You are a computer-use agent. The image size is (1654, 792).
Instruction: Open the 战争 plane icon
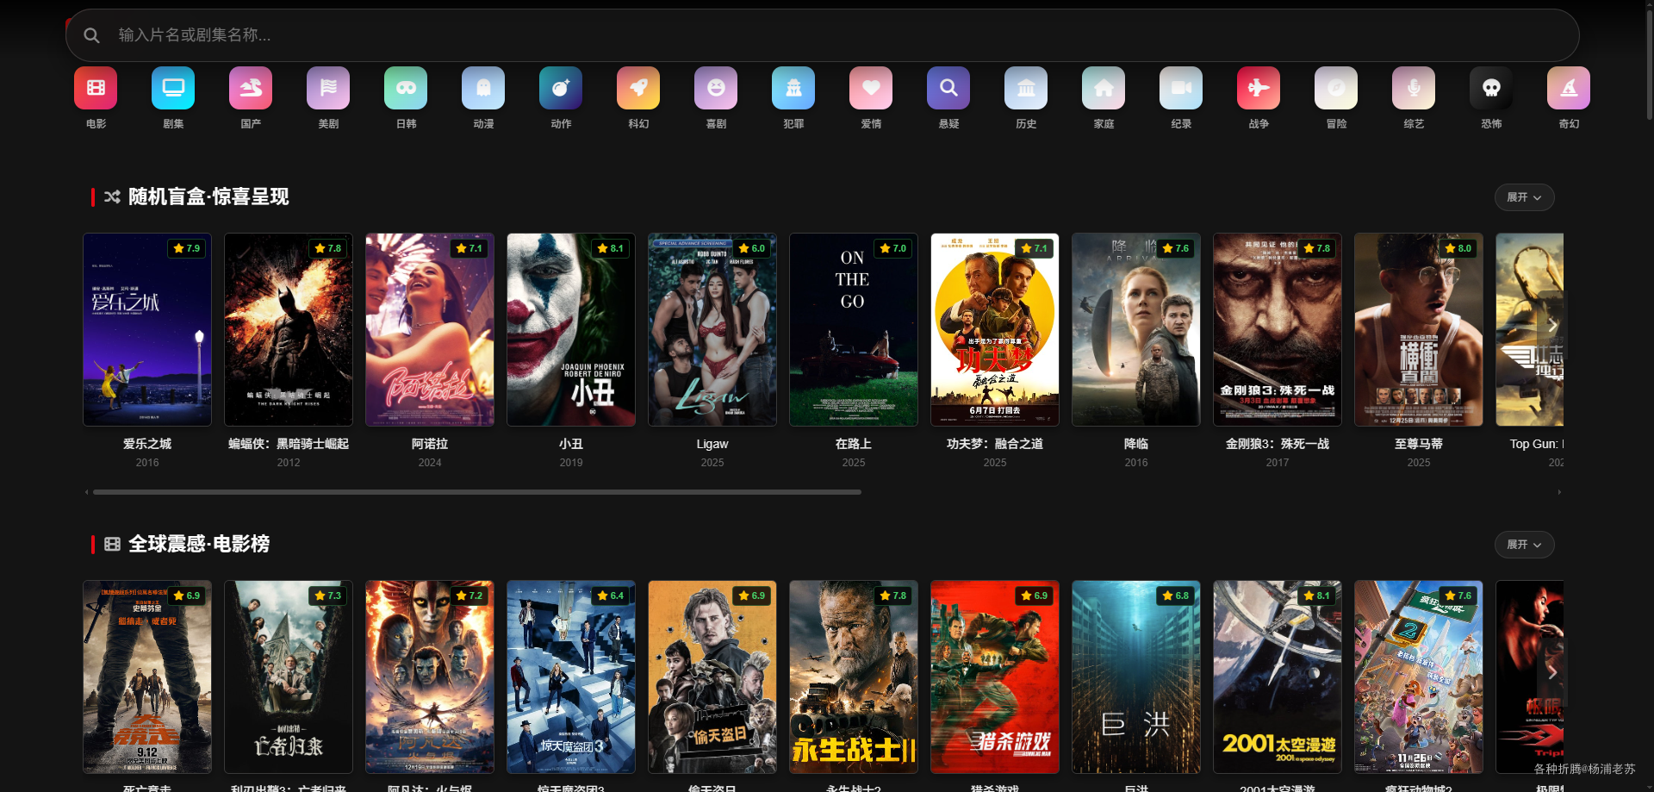(x=1259, y=88)
